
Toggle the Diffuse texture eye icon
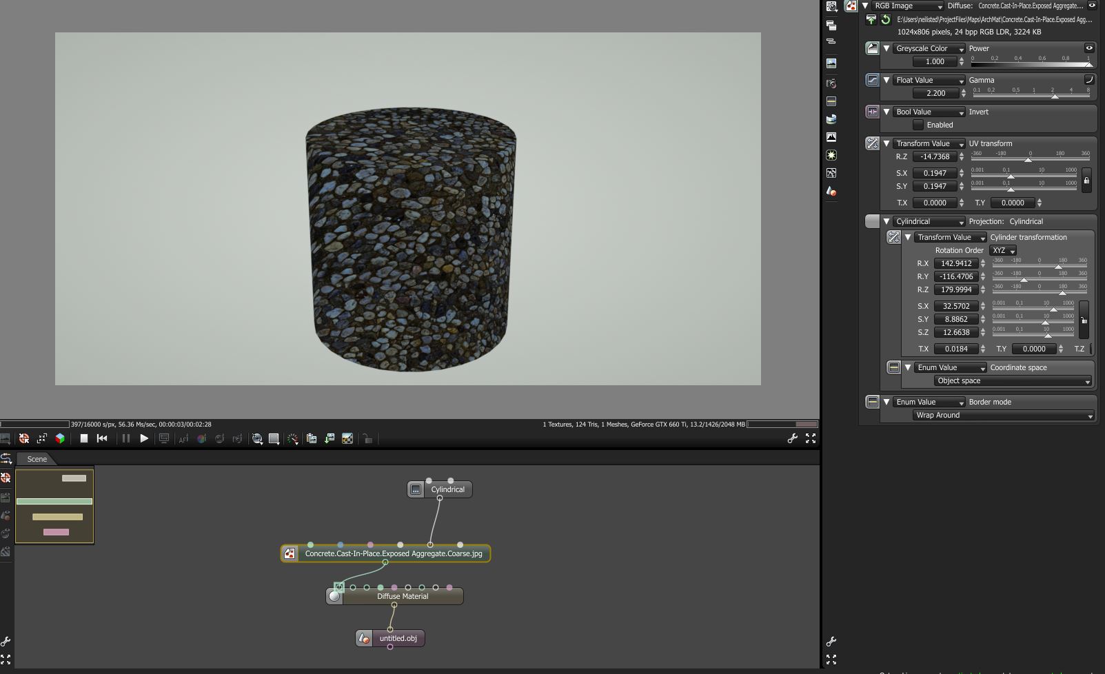1092,6
